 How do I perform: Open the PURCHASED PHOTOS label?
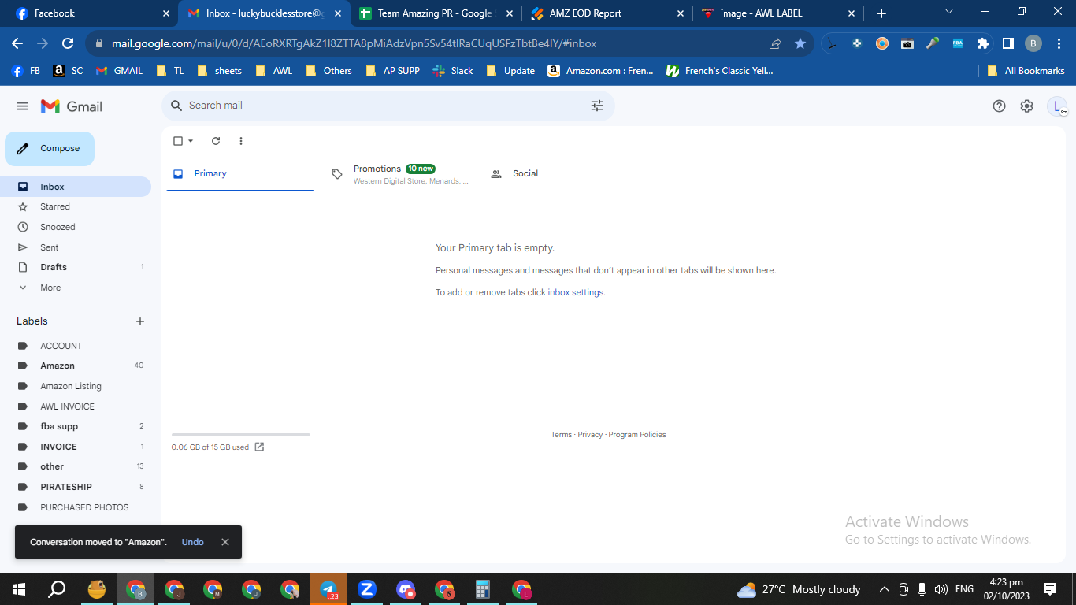point(76,507)
